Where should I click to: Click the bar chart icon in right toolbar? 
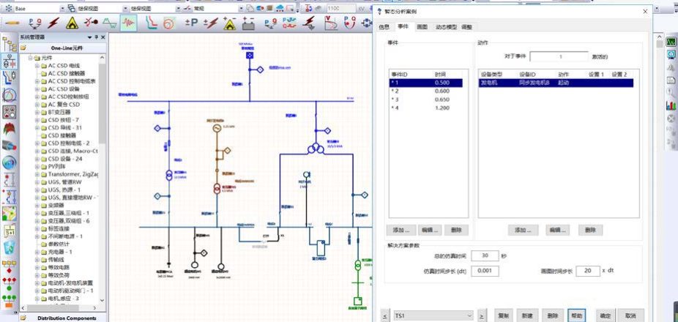coord(671,105)
